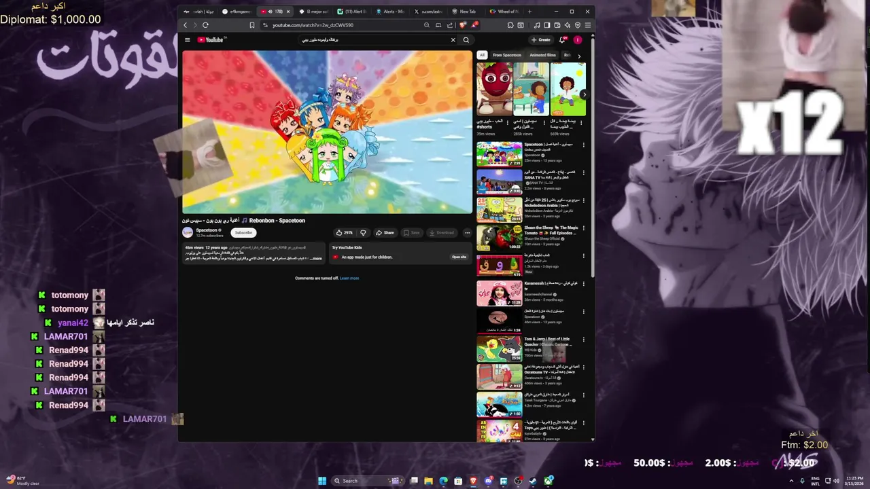Open Xbox app from the taskbar

click(549, 481)
